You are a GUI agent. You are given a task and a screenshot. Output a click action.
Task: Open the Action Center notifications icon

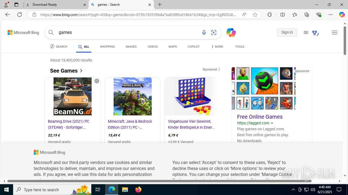pyautogui.click(x=339, y=190)
